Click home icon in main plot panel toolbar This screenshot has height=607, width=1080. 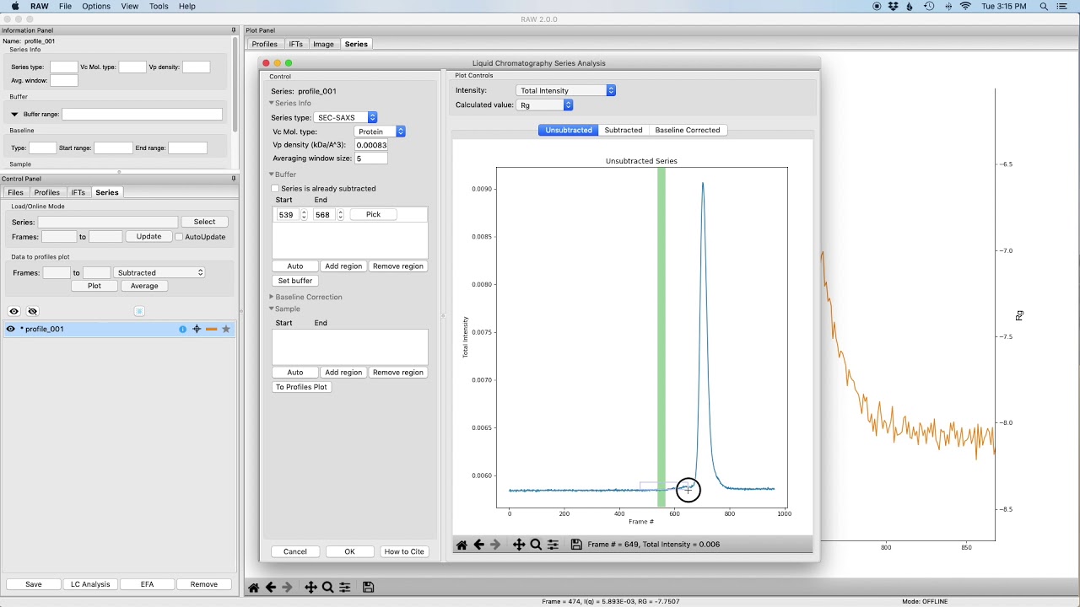pos(253,588)
